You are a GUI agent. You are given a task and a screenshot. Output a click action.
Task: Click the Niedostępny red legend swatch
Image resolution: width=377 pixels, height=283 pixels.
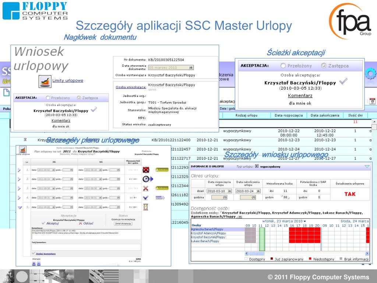pos(310,259)
